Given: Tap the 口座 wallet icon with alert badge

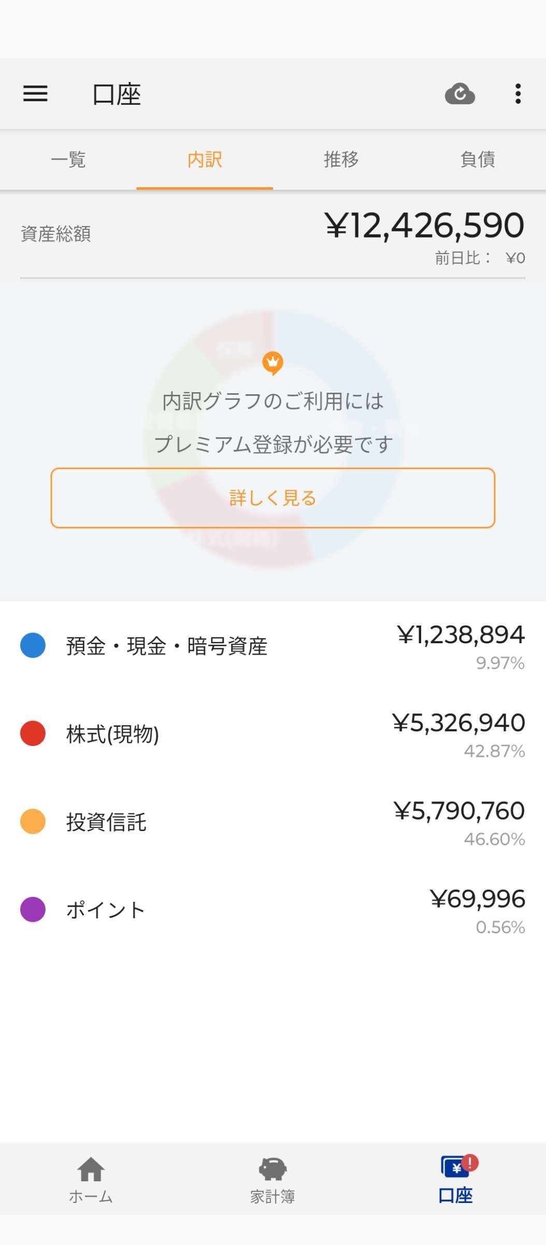Looking at the screenshot, I should coord(456,1167).
